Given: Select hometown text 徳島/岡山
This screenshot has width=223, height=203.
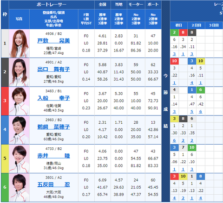Looking at the screenshot, I should tap(53, 164).
